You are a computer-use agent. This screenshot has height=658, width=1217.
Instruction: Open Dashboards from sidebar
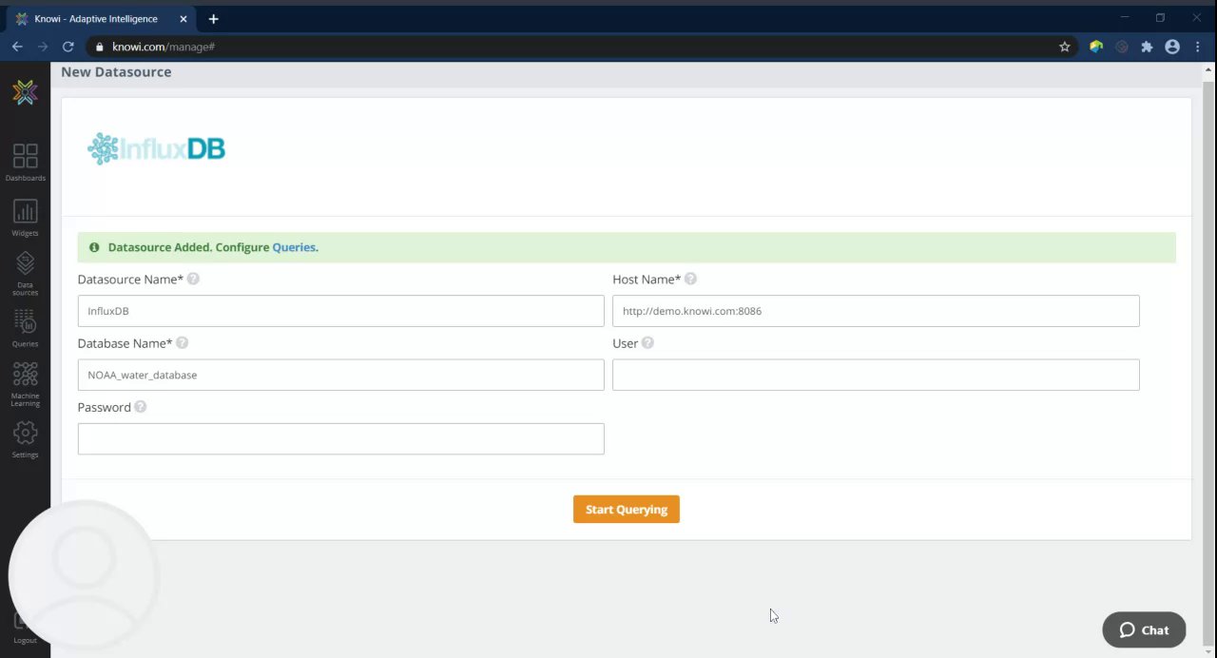click(x=25, y=162)
